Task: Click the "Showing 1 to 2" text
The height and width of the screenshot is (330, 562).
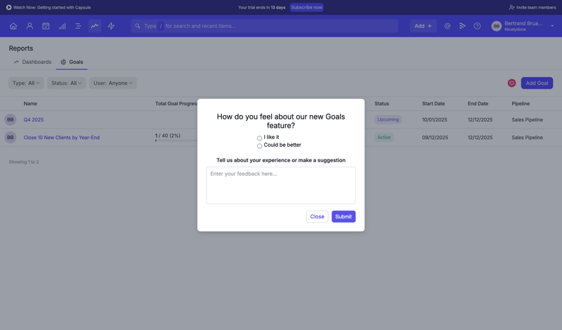Action: 24,162
